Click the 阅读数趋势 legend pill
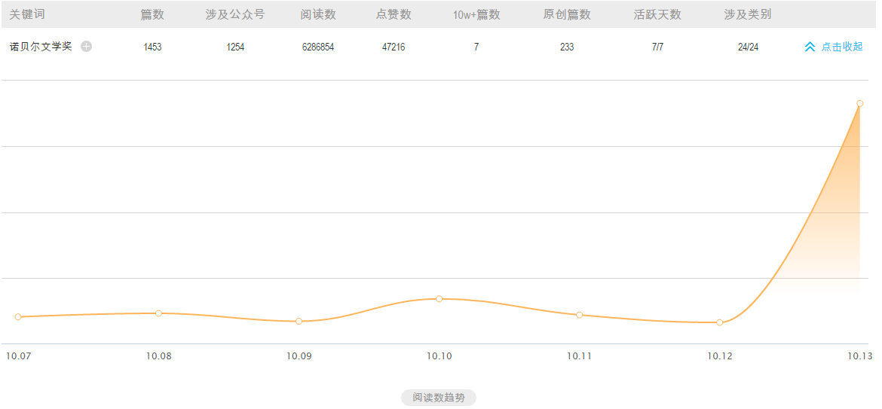 pos(439,398)
